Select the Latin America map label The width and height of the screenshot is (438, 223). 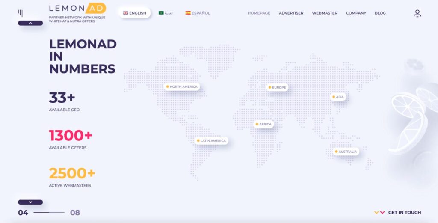213,141
